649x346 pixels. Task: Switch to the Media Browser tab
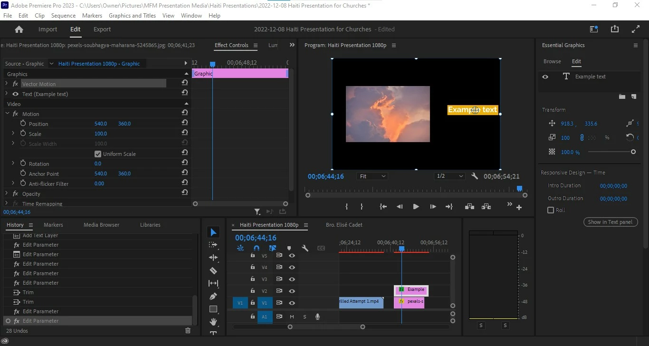click(101, 225)
